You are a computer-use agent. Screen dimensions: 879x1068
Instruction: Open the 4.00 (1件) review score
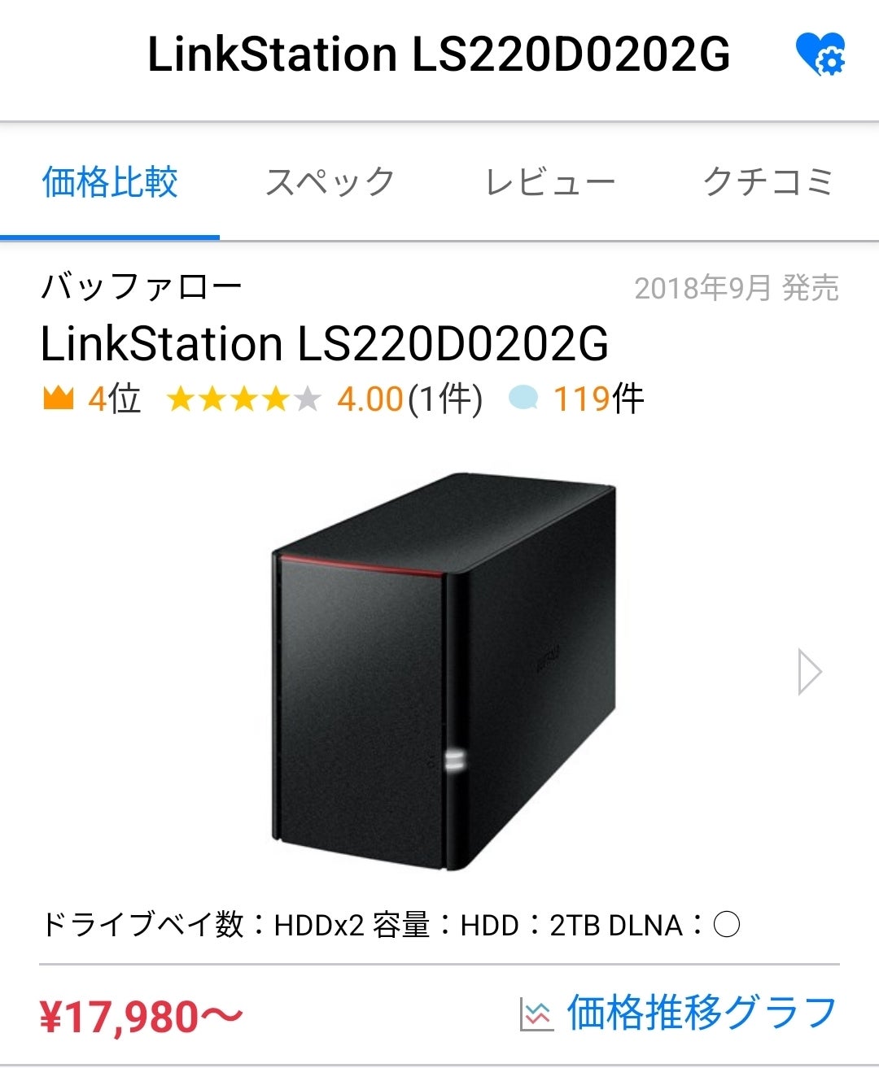pos(409,399)
